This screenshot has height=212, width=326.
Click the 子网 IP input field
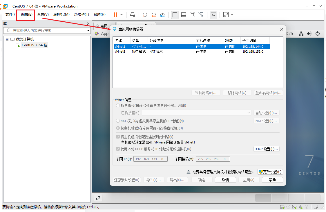[x=150, y=159]
